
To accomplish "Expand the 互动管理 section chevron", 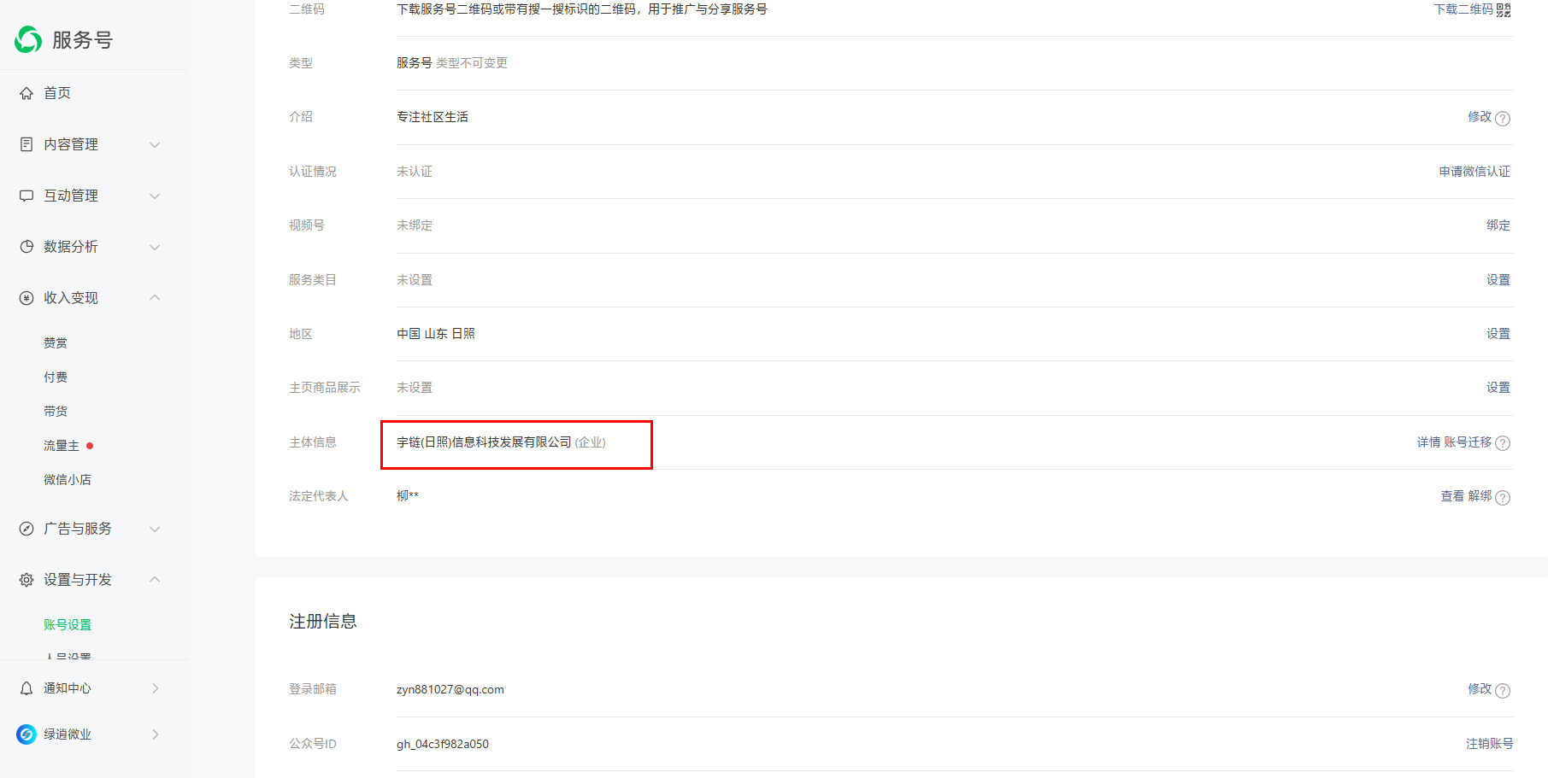I will 155,196.
